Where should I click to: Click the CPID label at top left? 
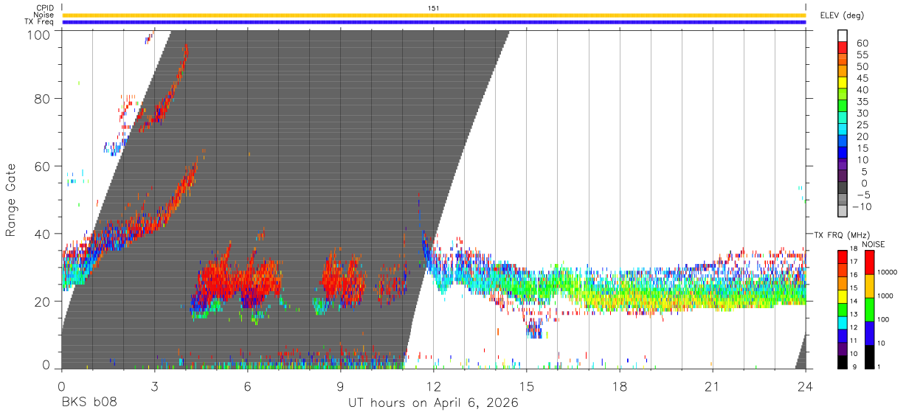coord(45,7)
